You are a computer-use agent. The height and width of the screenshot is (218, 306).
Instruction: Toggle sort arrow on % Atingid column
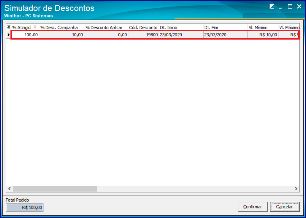point(35,27)
